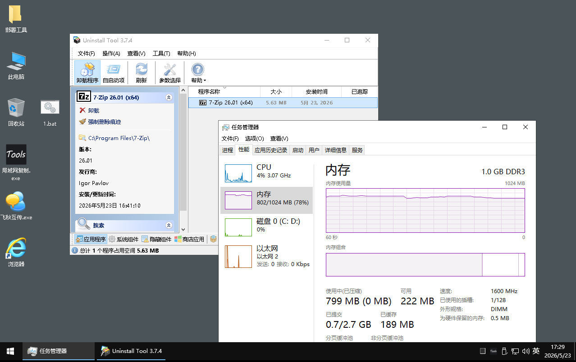The image size is (576, 362).
Task: Click the 已追踪 column header
Action: [x=359, y=91]
